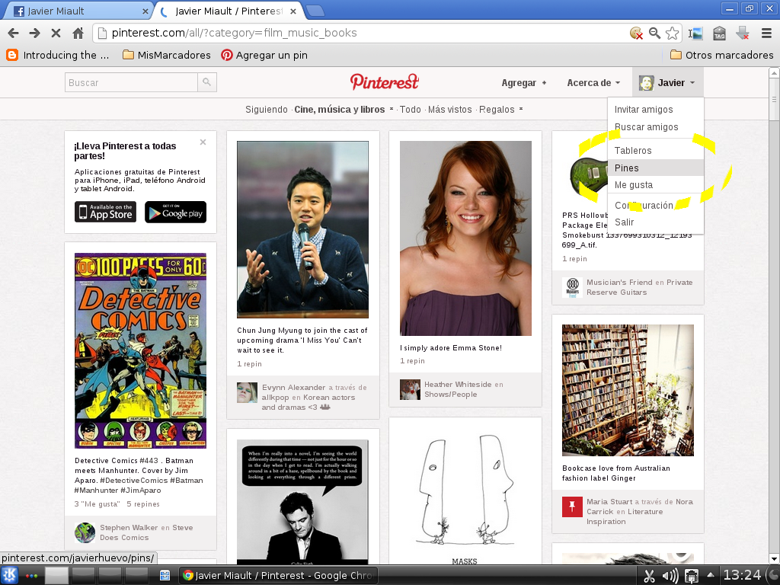Click the TAG extension icon
Viewport: 780px width, 585px height.
point(719,34)
